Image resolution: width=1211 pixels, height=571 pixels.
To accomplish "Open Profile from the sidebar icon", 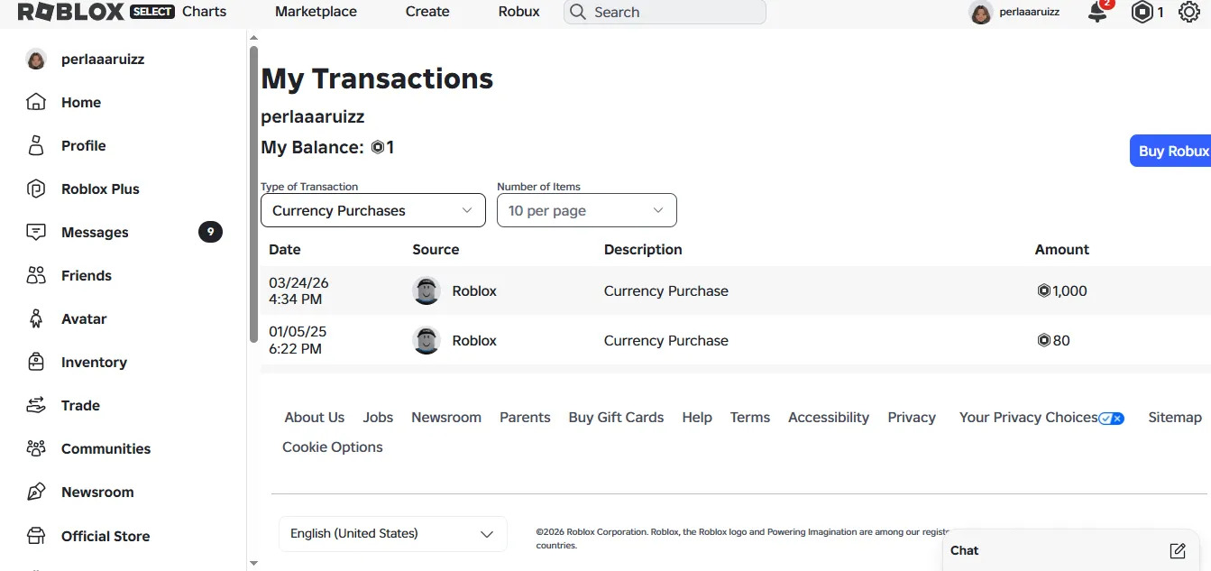I will (36, 145).
